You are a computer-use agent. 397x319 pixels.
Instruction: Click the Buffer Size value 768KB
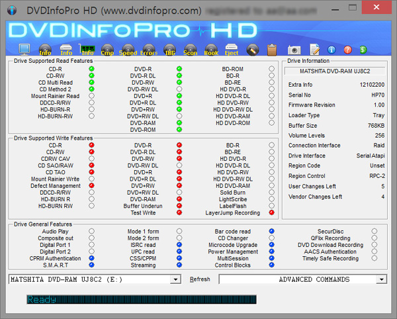click(x=376, y=126)
